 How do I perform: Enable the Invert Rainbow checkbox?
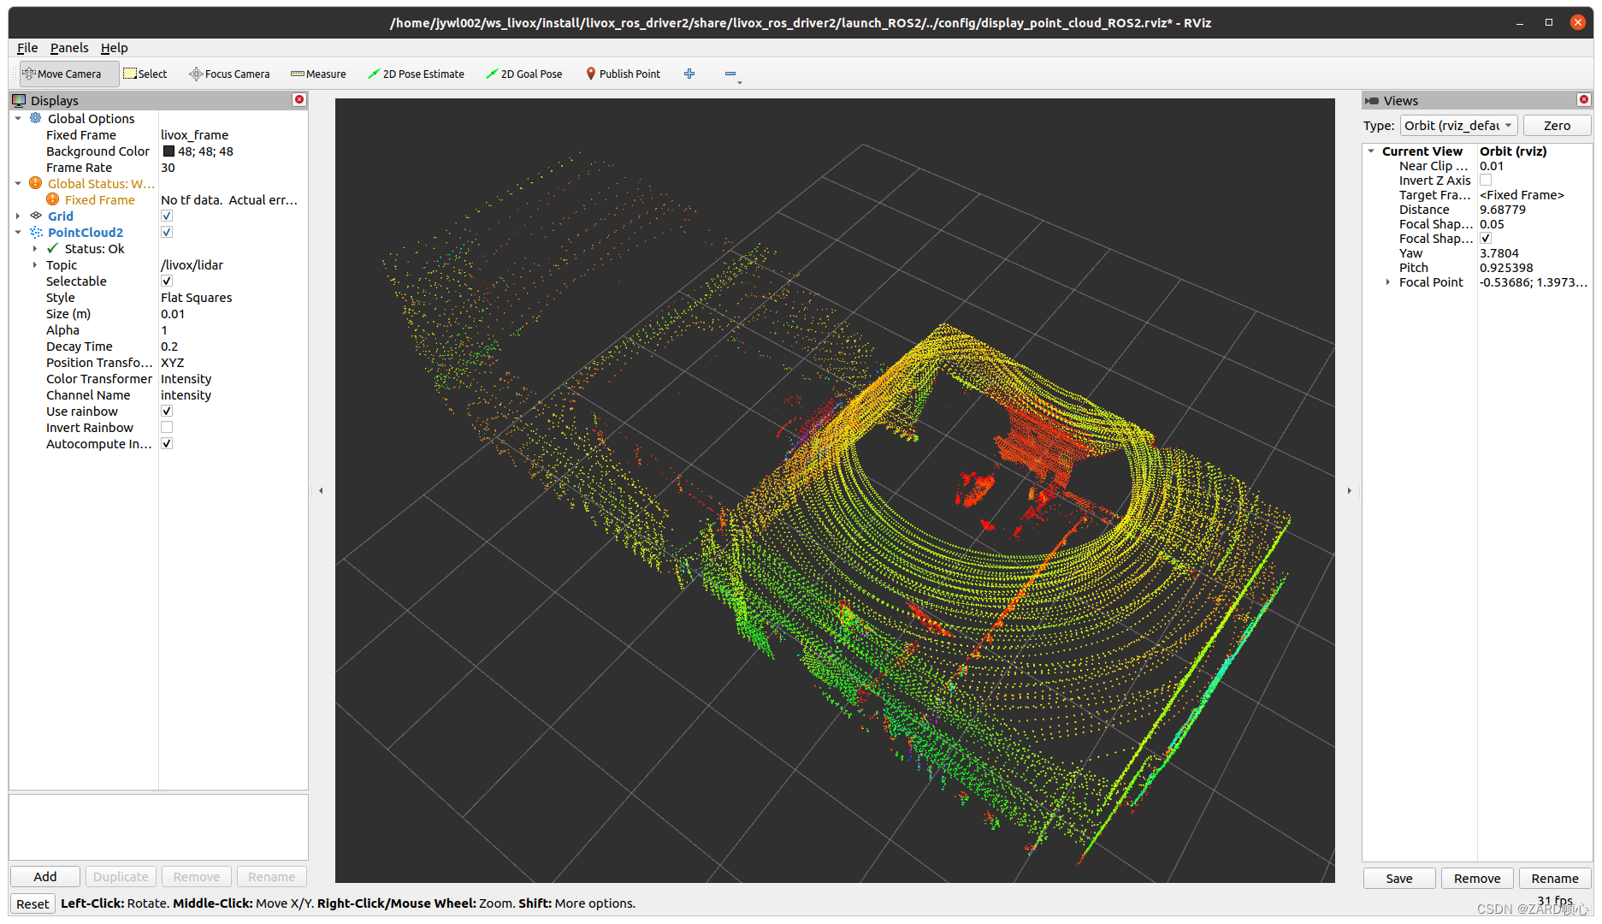click(167, 427)
